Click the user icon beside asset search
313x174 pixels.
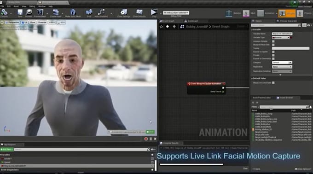(311, 107)
